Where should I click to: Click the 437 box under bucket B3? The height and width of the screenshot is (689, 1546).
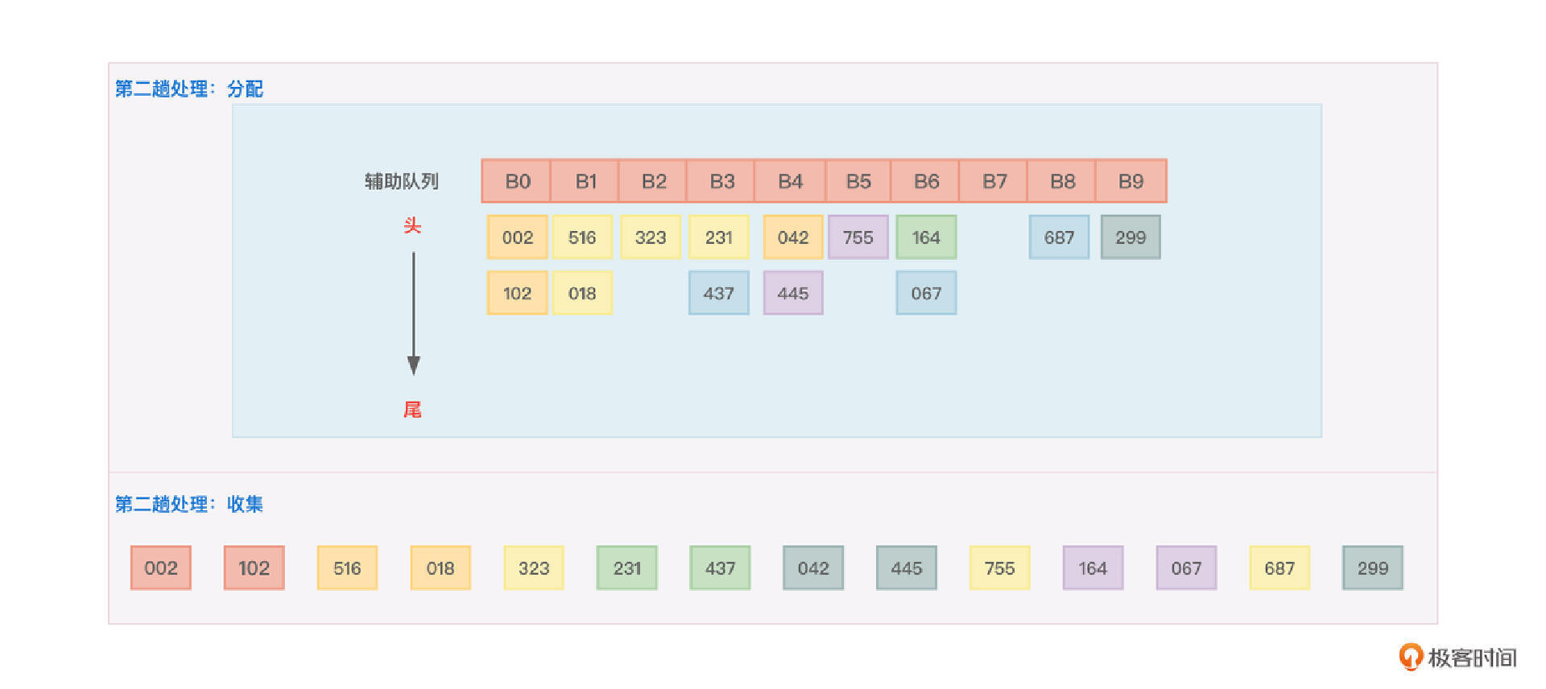[x=718, y=293]
